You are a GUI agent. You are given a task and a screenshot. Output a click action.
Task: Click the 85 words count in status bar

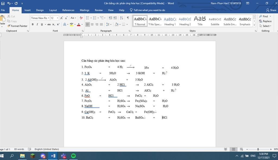[19, 149]
